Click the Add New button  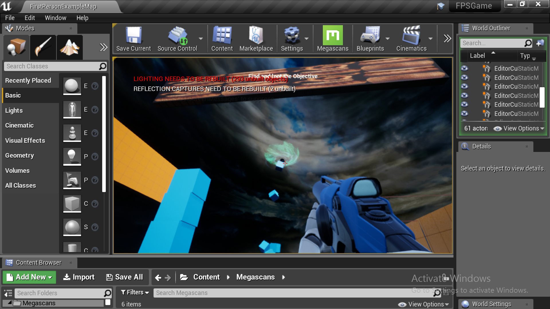pos(29,277)
